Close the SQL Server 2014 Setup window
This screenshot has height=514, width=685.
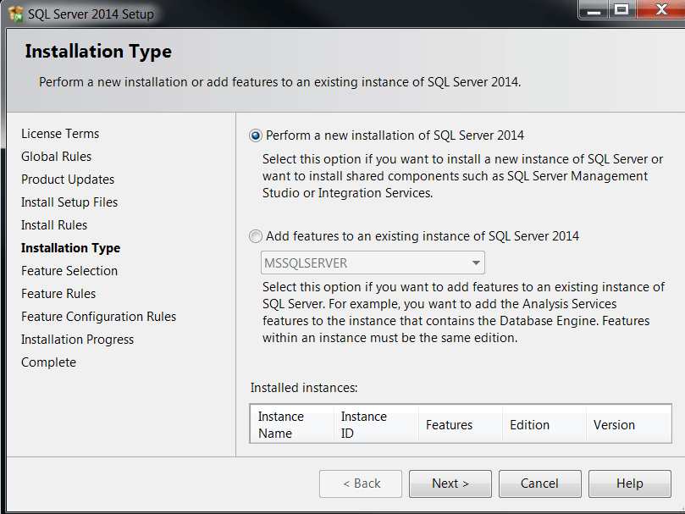pyautogui.click(x=660, y=9)
